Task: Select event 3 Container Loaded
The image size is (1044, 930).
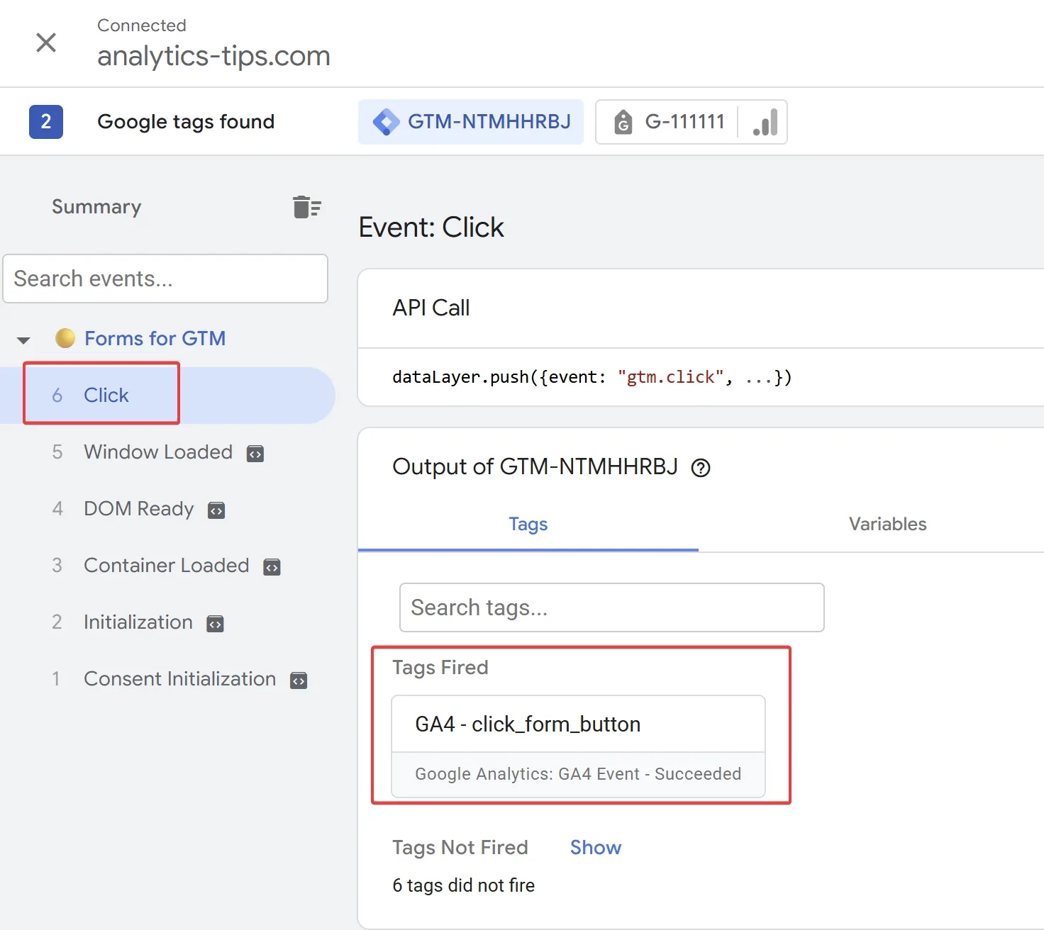Action: click(167, 566)
